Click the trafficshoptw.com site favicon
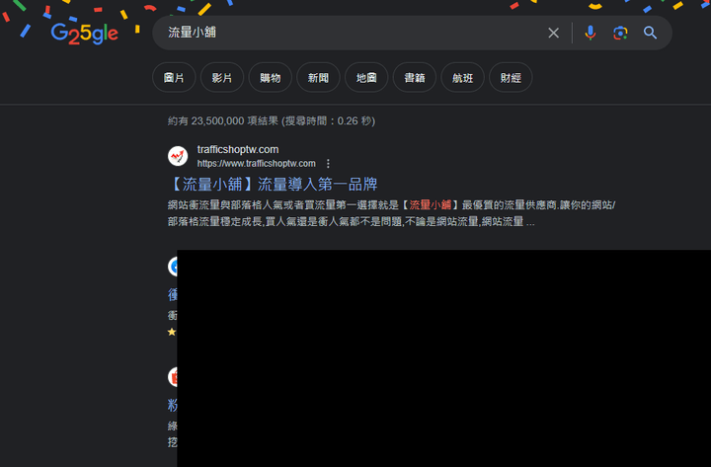The height and width of the screenshot is (467, 711). click(178, 156)
